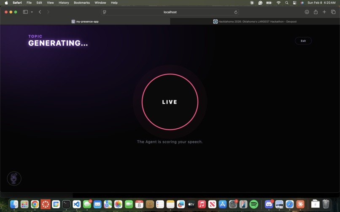
Task: Show Safari downloads
Action: click(x=307, y=12)
